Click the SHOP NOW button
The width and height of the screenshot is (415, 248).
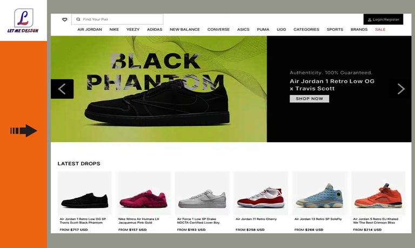310,99
